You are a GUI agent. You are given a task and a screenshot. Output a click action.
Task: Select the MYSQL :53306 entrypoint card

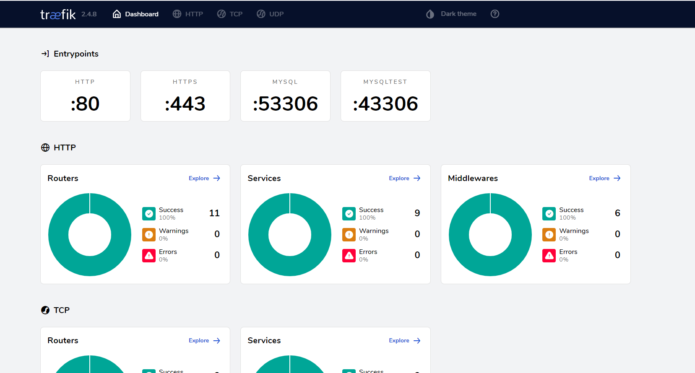coord(285,96)
